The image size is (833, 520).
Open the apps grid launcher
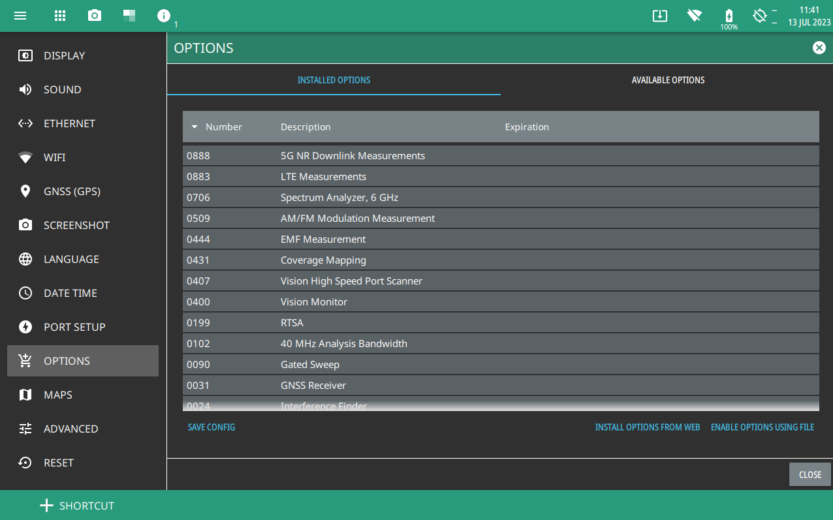pyautogui.click(x=60, y=16)
